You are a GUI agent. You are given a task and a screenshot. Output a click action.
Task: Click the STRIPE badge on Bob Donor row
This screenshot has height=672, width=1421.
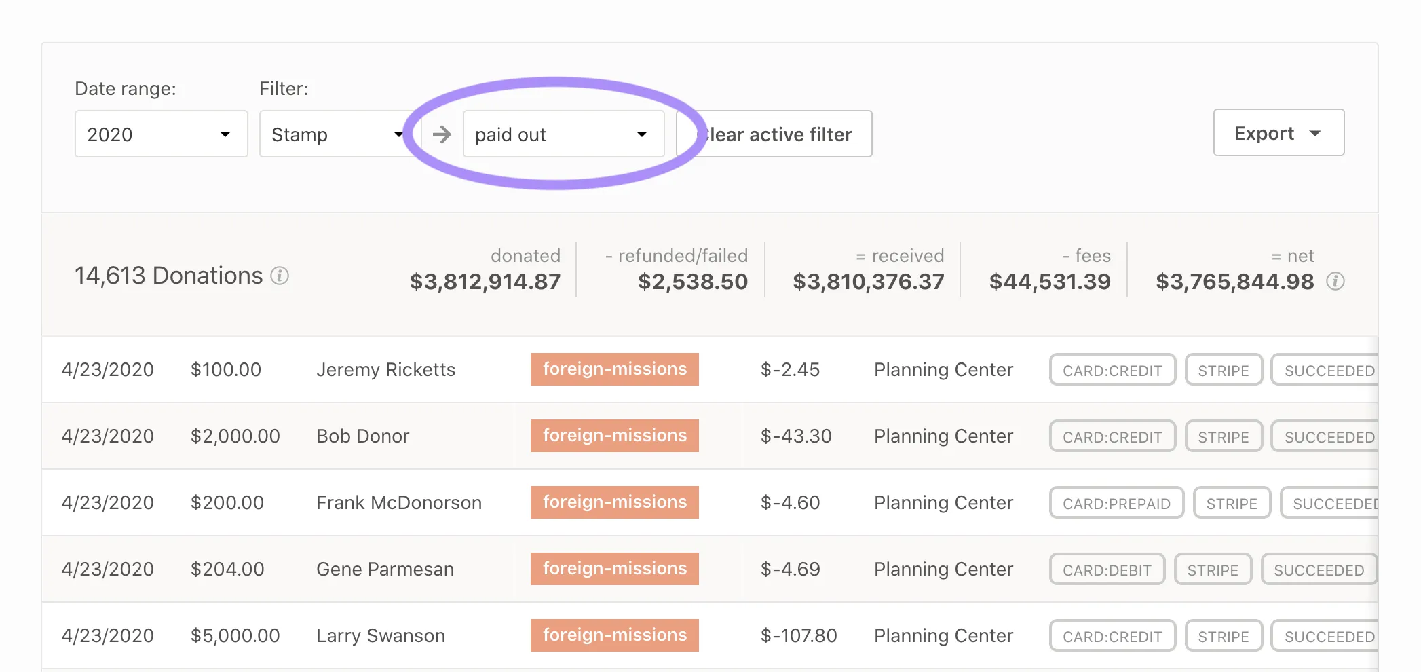(x=1223, y=437)
